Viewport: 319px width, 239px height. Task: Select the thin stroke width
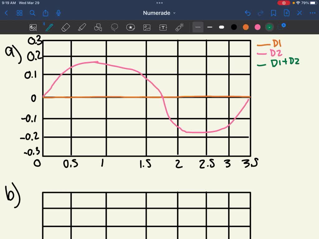pyautogui.click(x=198, y=27)
